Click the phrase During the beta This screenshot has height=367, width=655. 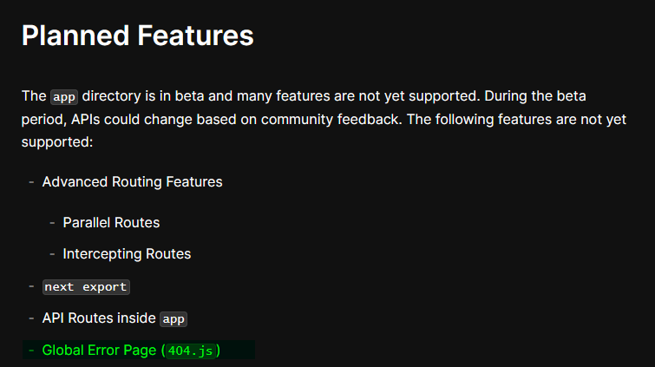[535, 96]
